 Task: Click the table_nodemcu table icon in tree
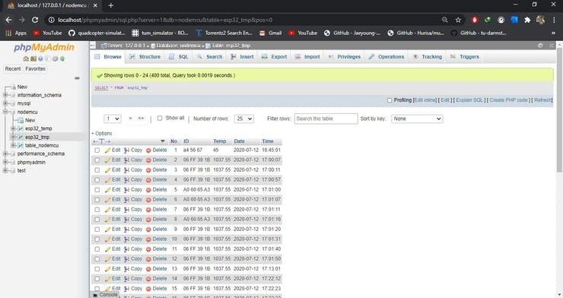[21, 145]
